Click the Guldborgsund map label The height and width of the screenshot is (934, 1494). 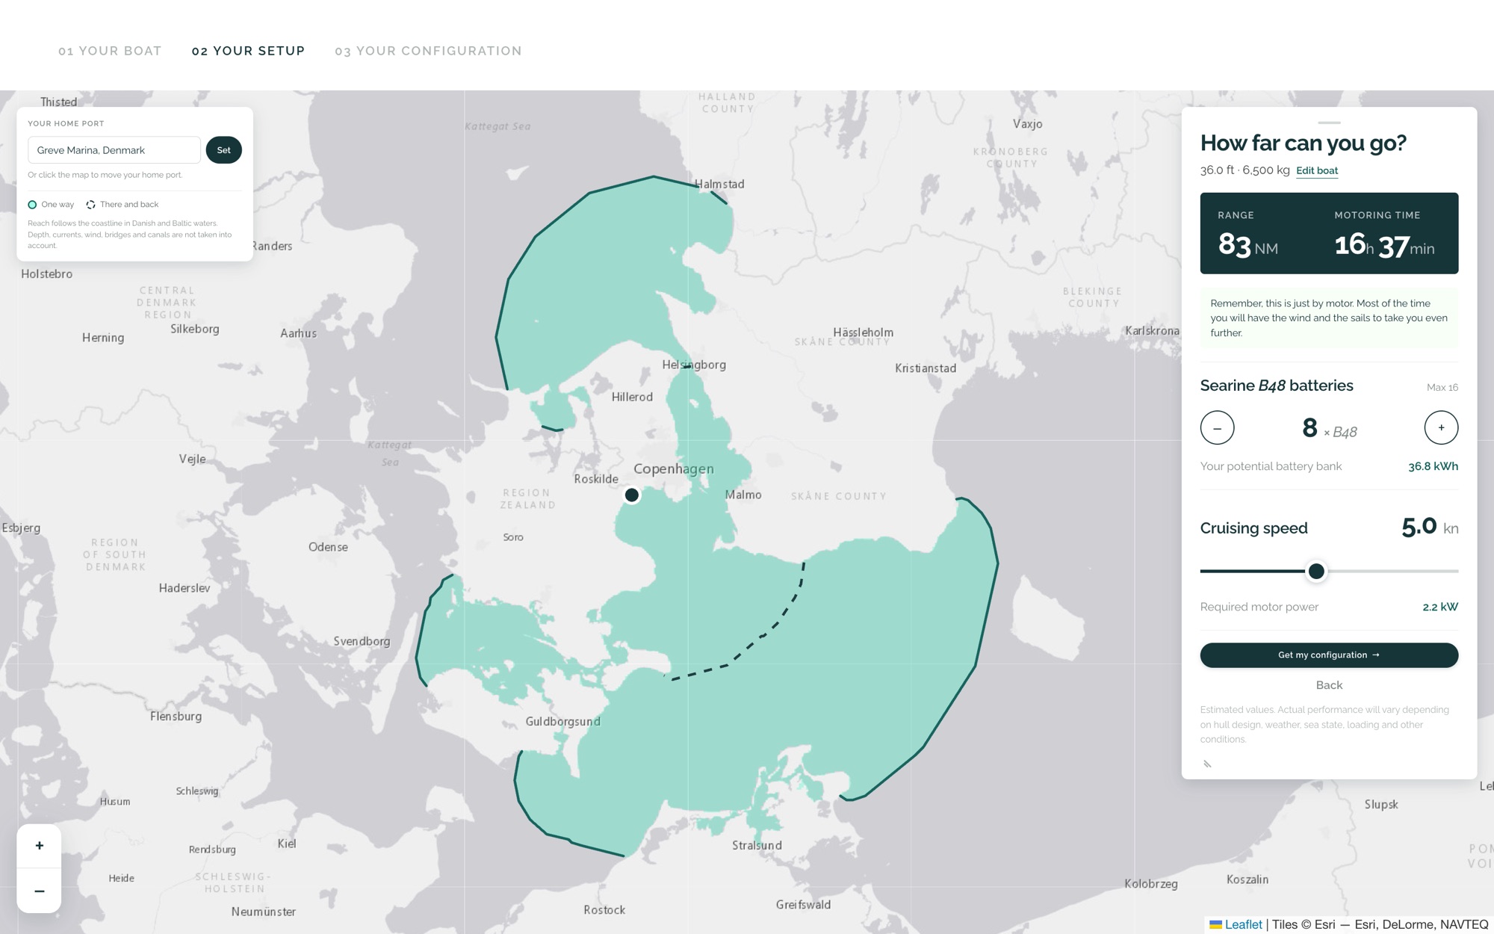tap(562, 722)
